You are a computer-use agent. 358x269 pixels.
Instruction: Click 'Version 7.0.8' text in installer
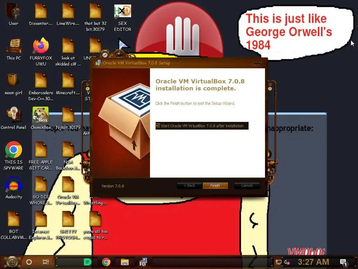click(113, 186)
